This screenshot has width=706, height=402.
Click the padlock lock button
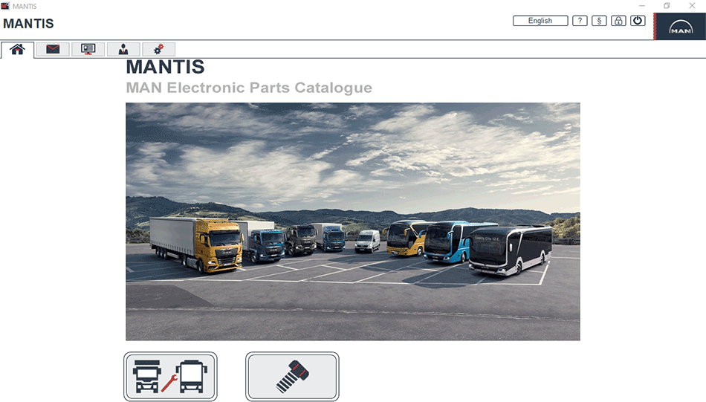pos(618,21)
